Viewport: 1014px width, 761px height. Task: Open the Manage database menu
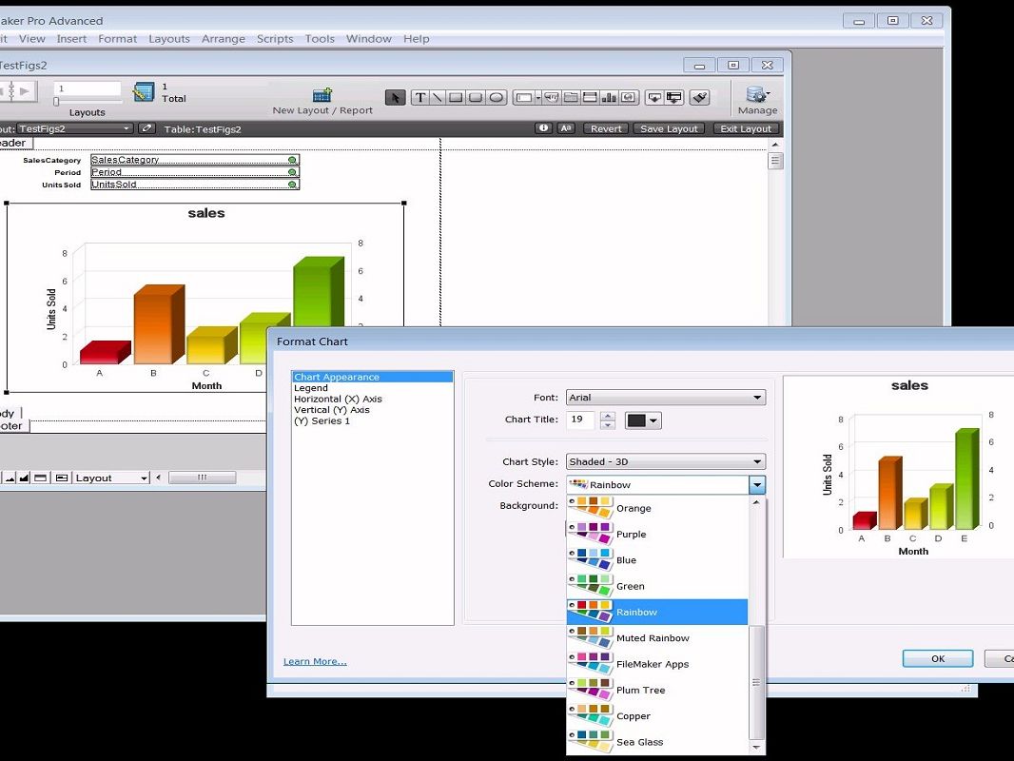coord(757,100)
